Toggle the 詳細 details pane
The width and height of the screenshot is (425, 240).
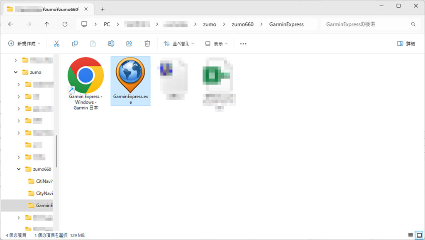point(406,44)
